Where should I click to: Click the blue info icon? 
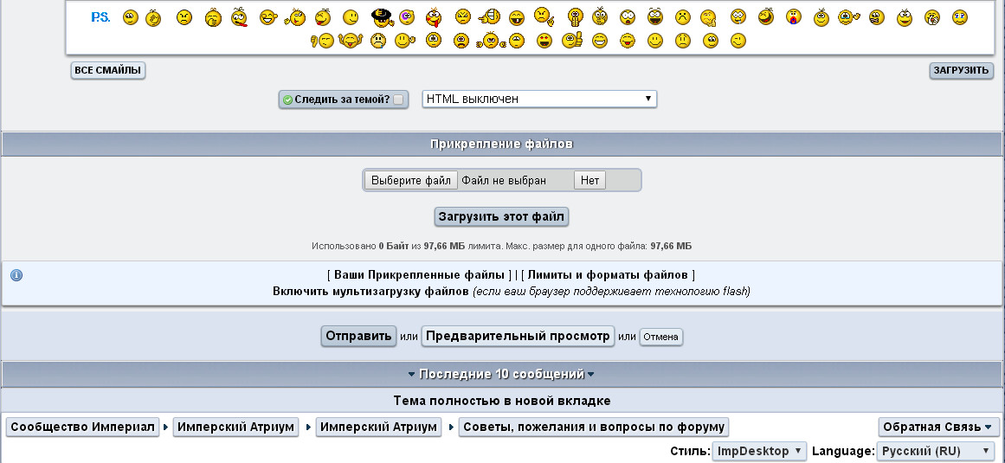click(x=16, y=275)
